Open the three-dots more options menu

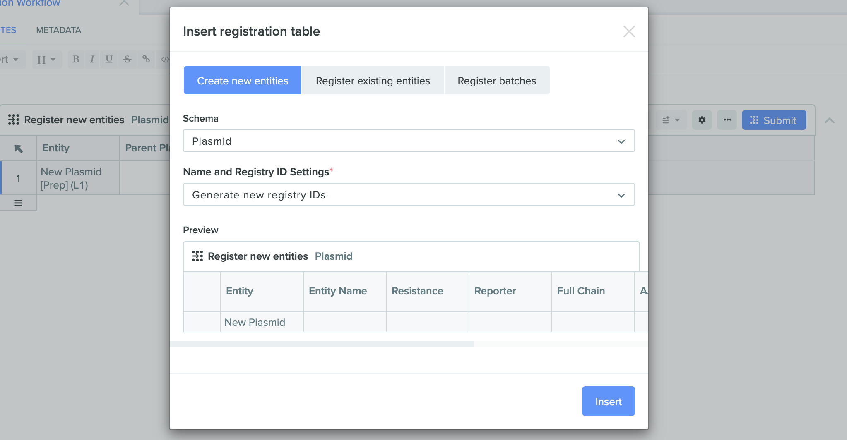tap(727, 120)
